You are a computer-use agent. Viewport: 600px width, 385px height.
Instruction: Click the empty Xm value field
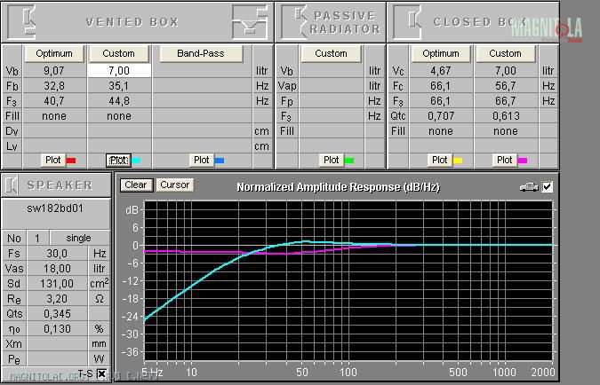pos(57,344)
